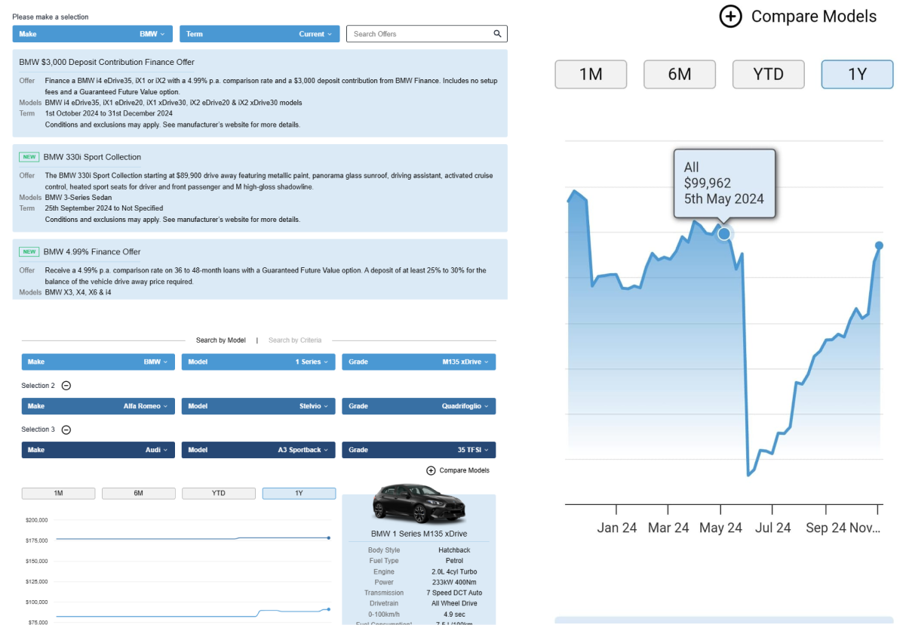Image resolution: width=903 pixels, height=625 pixels.
Task: Select the large YTD range button
Action: (768, 74)
